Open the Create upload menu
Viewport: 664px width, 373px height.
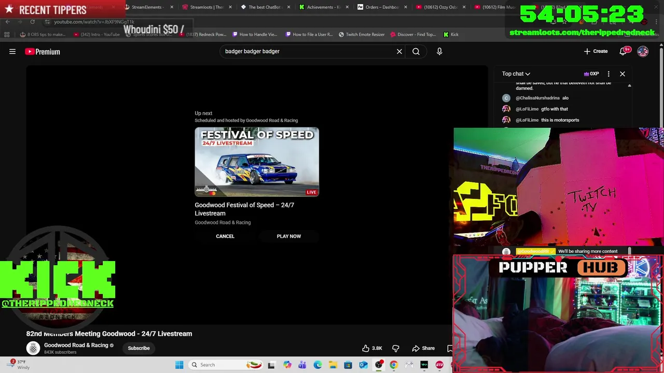(x=596, y=51)
